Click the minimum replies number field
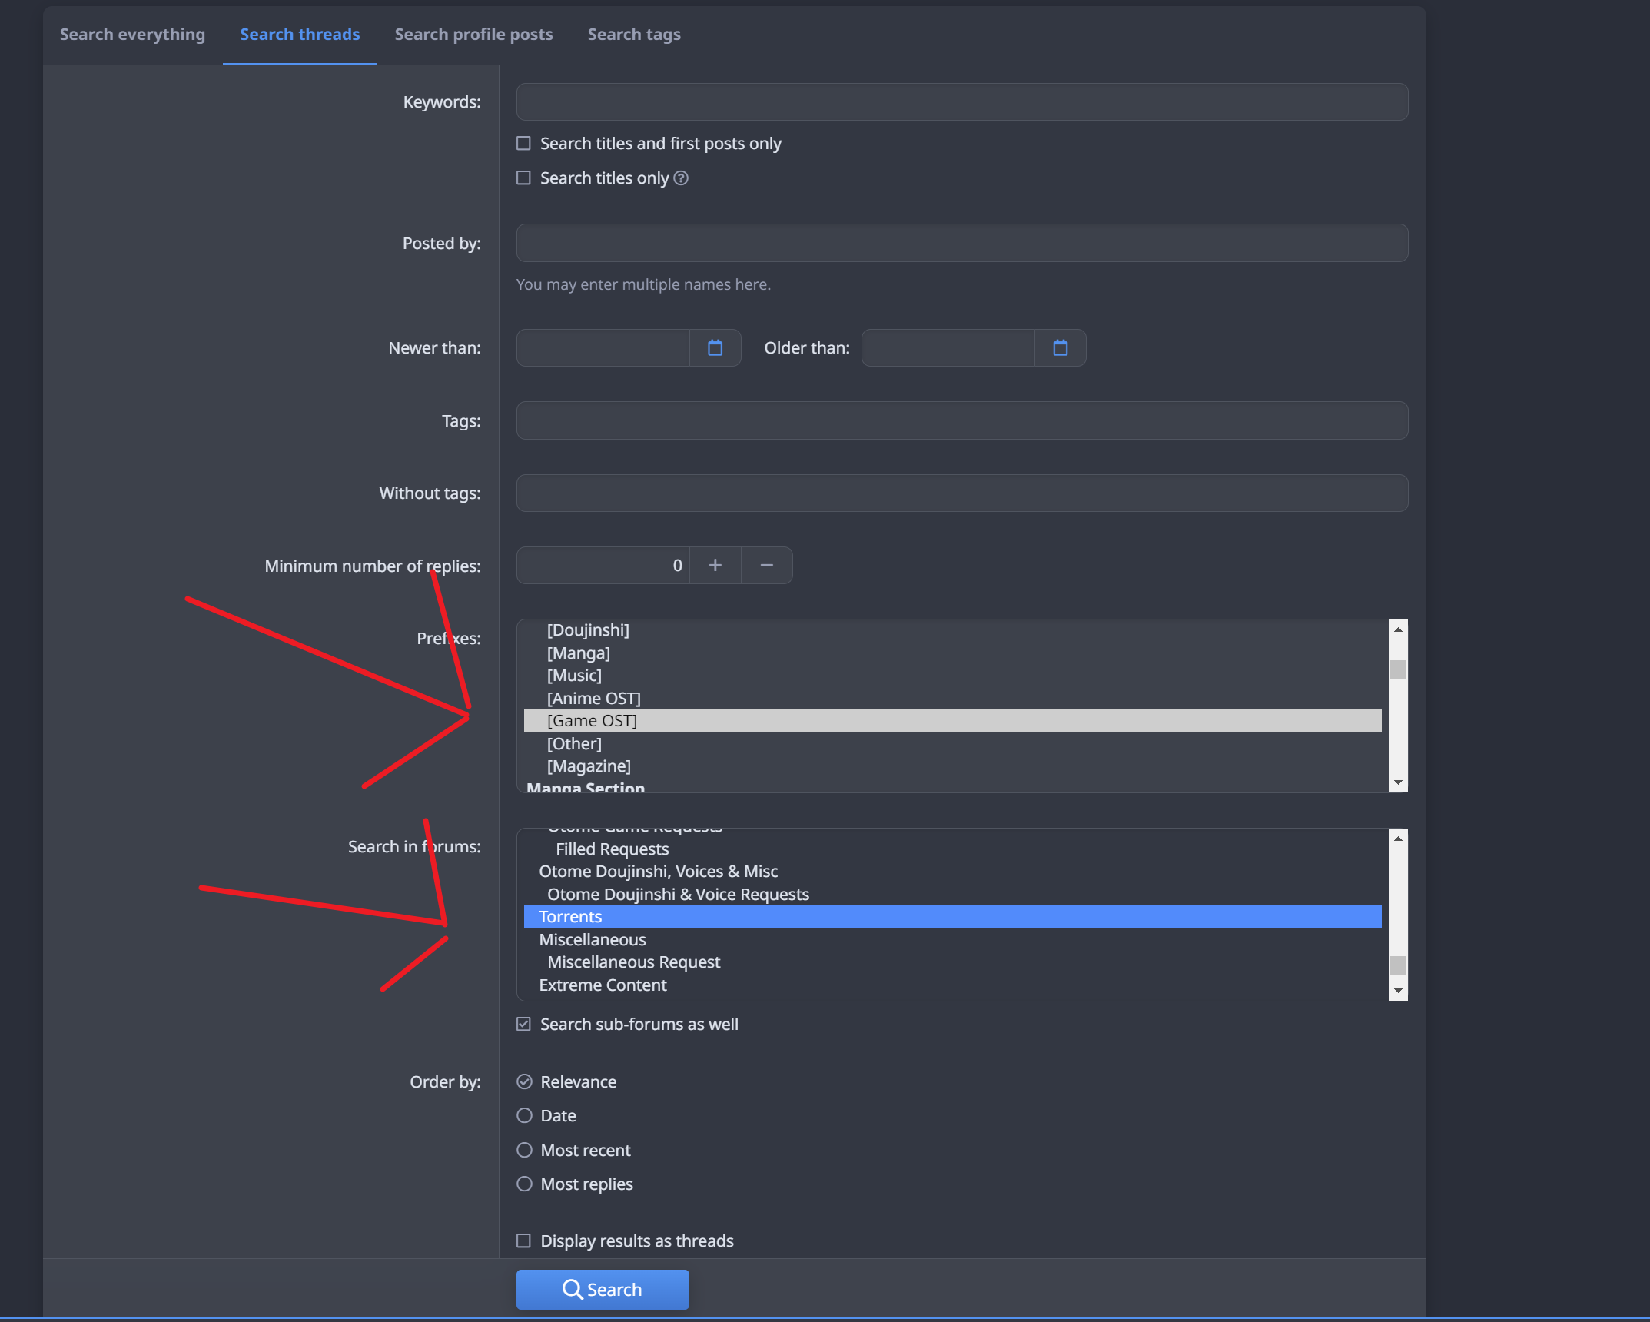This screenshot has height=1322, width=1650. 603,566
